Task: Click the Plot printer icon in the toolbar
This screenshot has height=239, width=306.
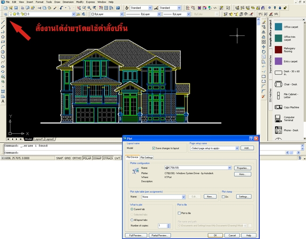Action: pyautogui.click(x=23, y=8)
